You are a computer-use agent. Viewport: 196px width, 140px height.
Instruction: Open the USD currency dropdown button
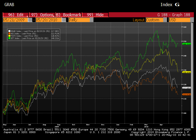[x=192, y=20]
